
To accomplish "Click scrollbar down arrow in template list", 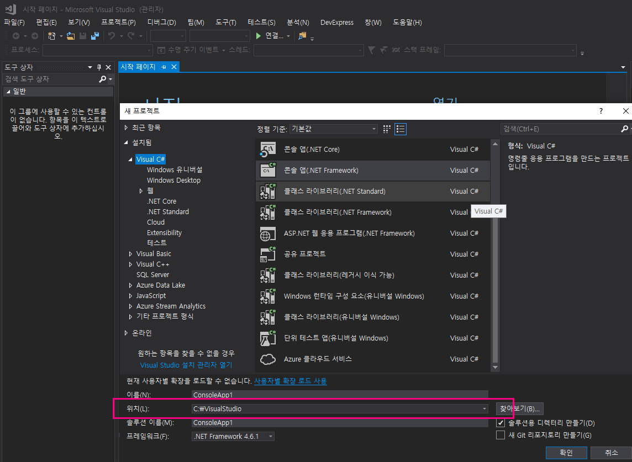I will click(496, 368).
